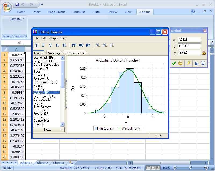Expand the formula bar chevron
The height and width of the screenshot is (171, 215).
[212, 43]
